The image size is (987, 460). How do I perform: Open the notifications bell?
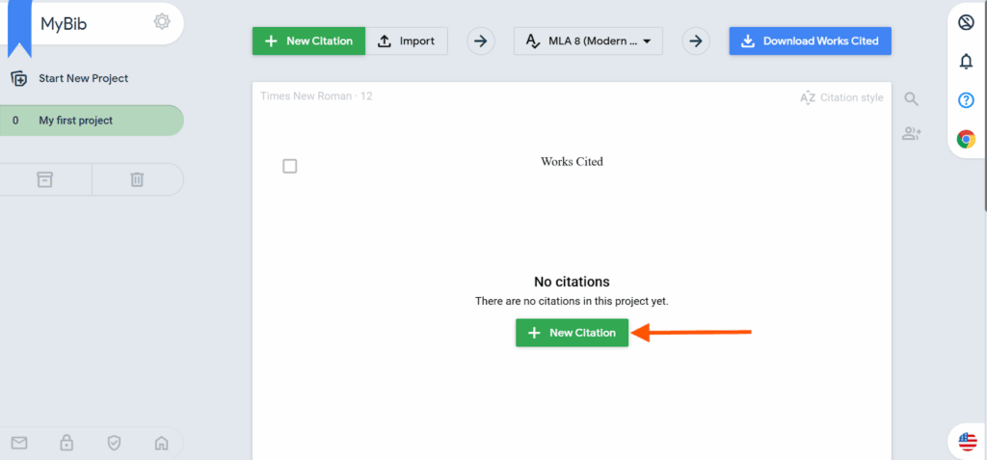[966, 62]
